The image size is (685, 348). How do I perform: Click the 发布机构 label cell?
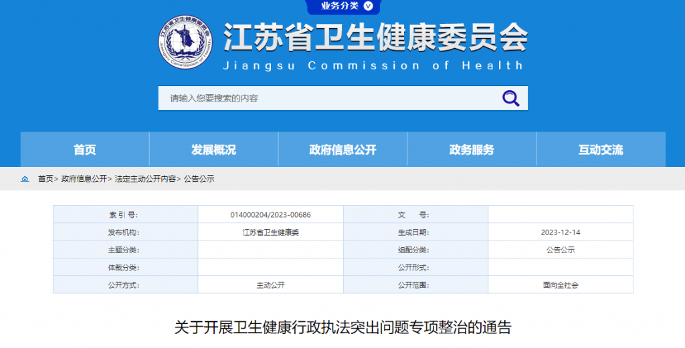(x=125, y=232)
